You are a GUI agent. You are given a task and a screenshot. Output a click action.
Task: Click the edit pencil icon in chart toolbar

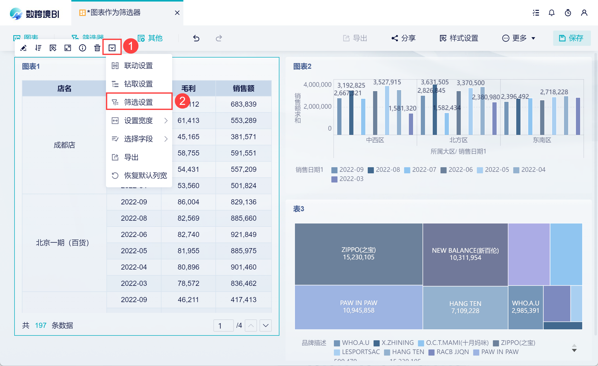(23, 48)
